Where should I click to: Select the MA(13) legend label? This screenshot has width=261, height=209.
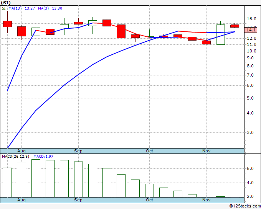15,8
